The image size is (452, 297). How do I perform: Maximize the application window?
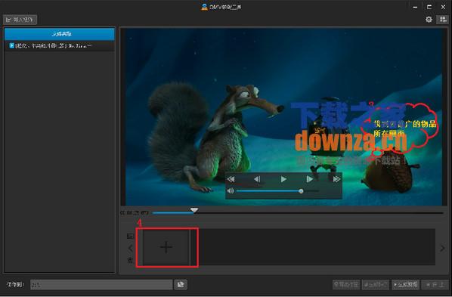429,7
